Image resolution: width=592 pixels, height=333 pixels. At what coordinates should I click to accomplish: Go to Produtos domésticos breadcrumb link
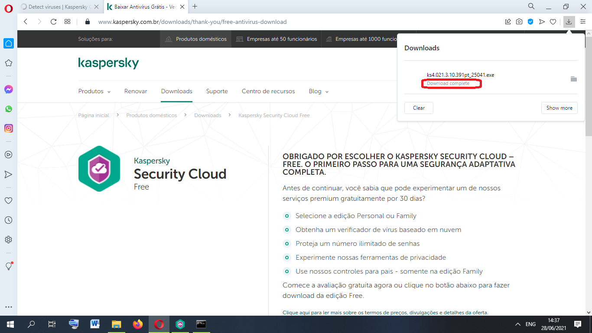pos(152,115)
